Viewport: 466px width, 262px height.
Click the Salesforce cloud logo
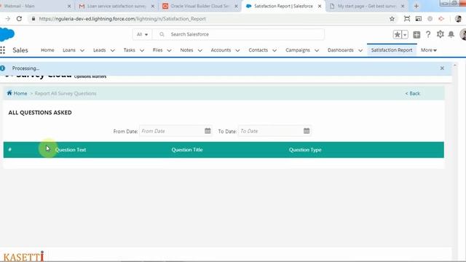coord(7,34)
